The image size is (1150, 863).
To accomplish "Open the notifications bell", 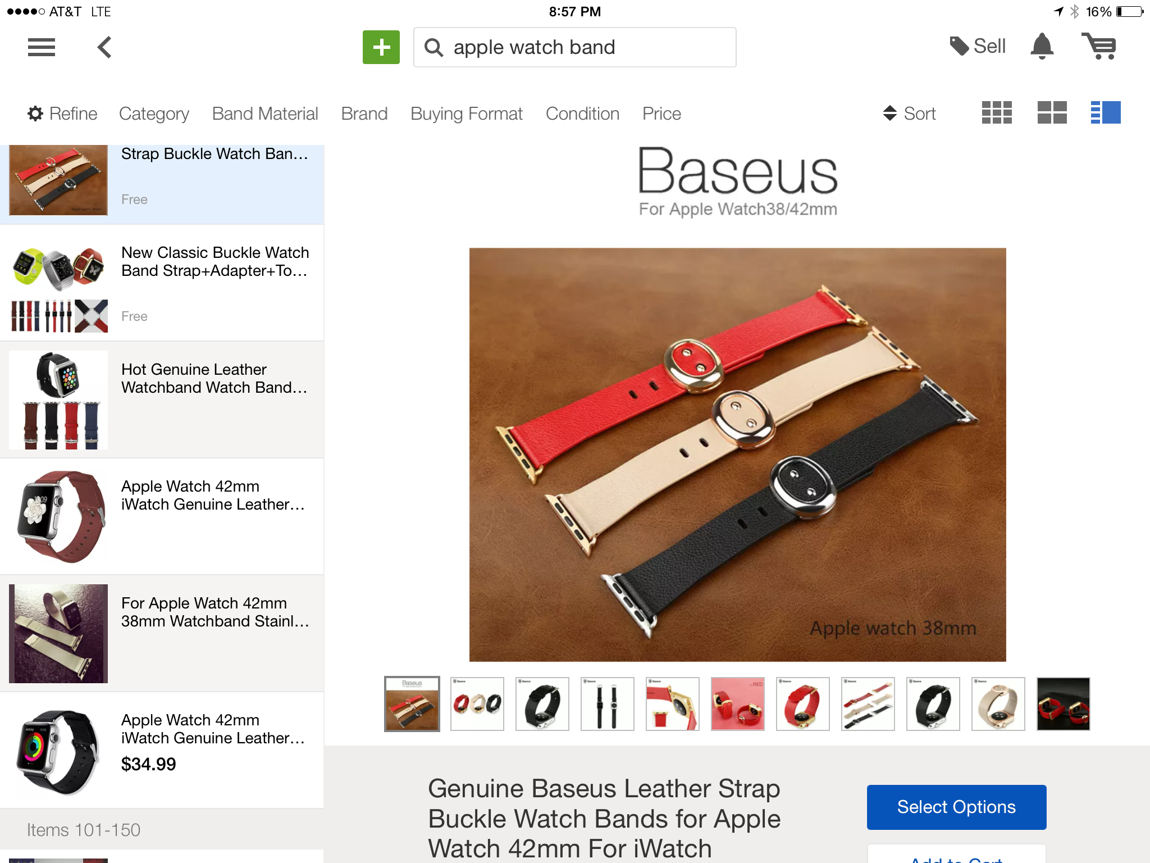I will point(1042,46).
